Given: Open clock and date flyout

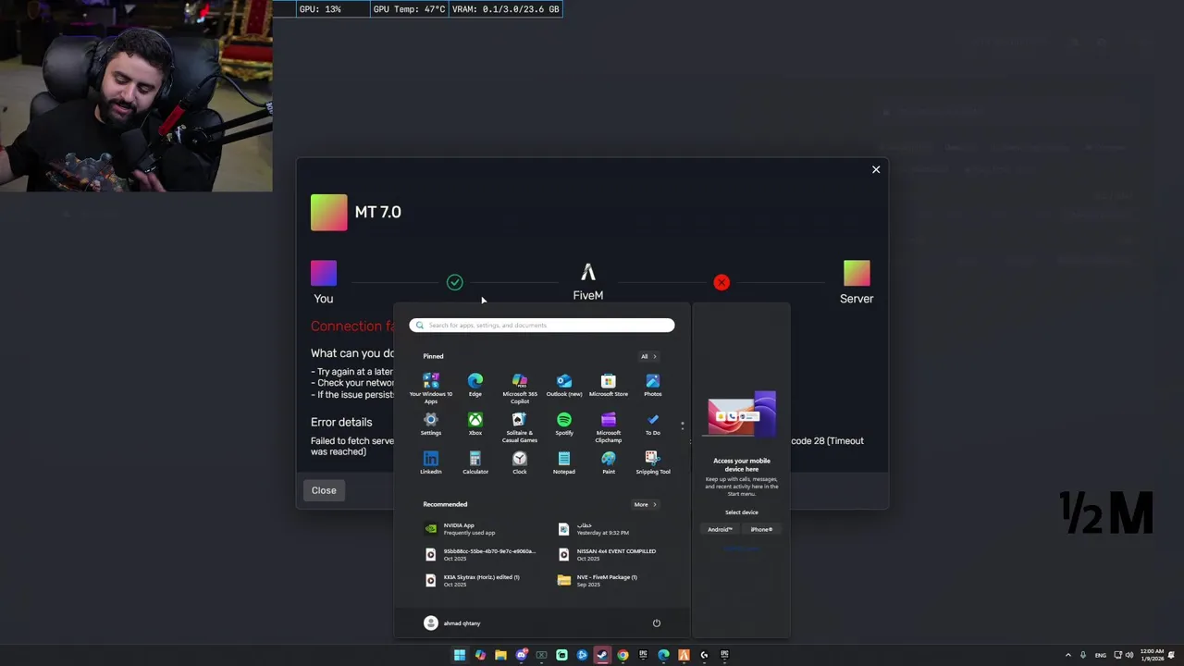Looking at the screenshot, I should 1152,655.
